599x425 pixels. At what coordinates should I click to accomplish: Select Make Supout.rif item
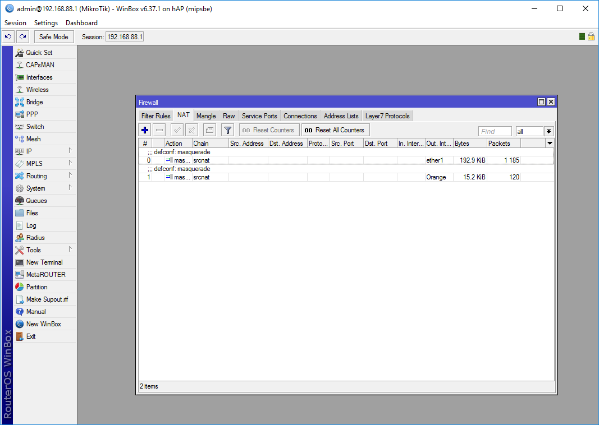(45, 299)
